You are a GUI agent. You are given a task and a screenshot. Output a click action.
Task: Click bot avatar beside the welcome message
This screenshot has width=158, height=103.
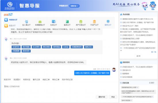pyautogui.click(x=6, y=59)
